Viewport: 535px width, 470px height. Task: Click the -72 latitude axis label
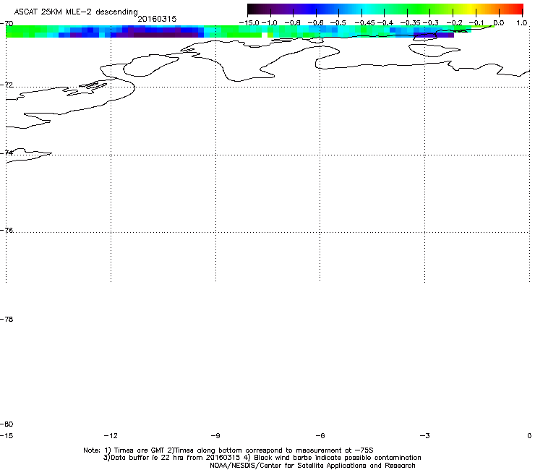[x=7, y=85]
